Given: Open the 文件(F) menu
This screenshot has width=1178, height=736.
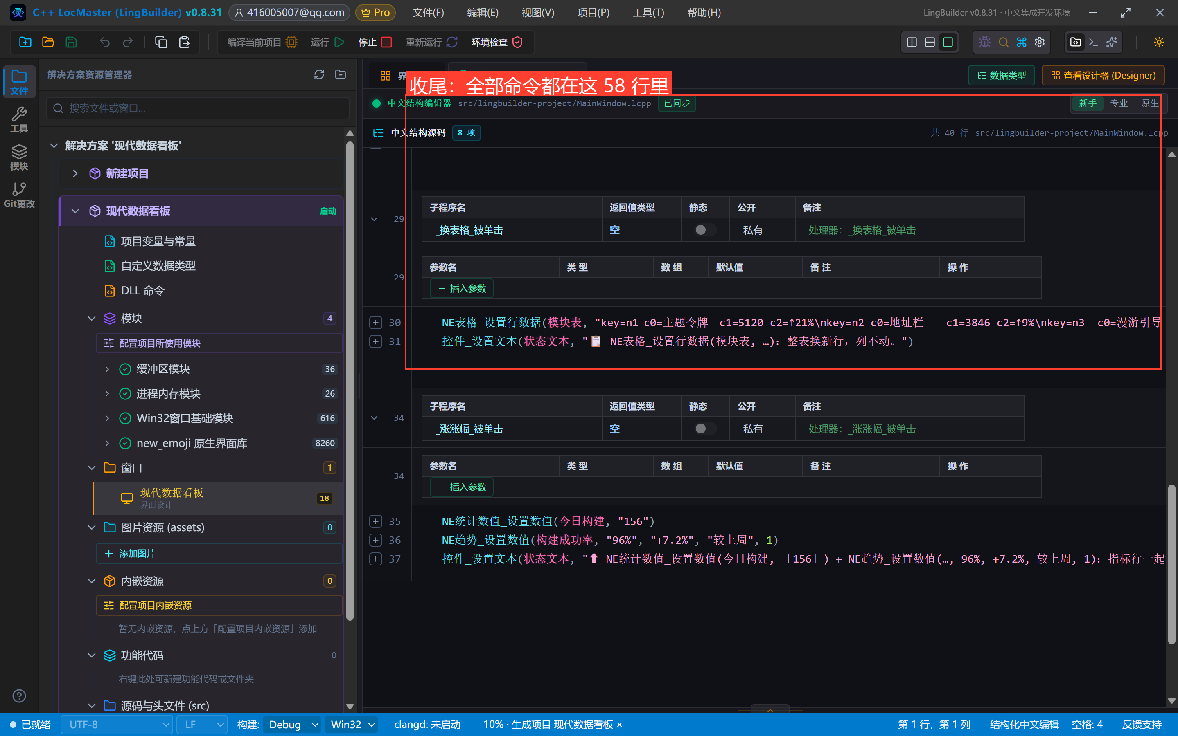Looking at the screenshot, I should 428,13.
